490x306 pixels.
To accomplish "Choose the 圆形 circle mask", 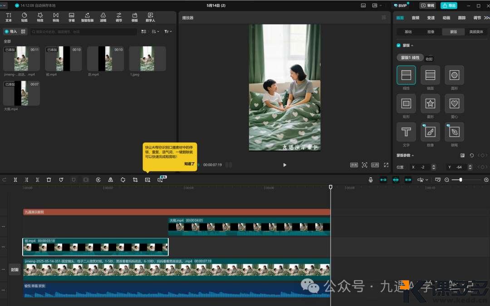I will coord(454,75).
